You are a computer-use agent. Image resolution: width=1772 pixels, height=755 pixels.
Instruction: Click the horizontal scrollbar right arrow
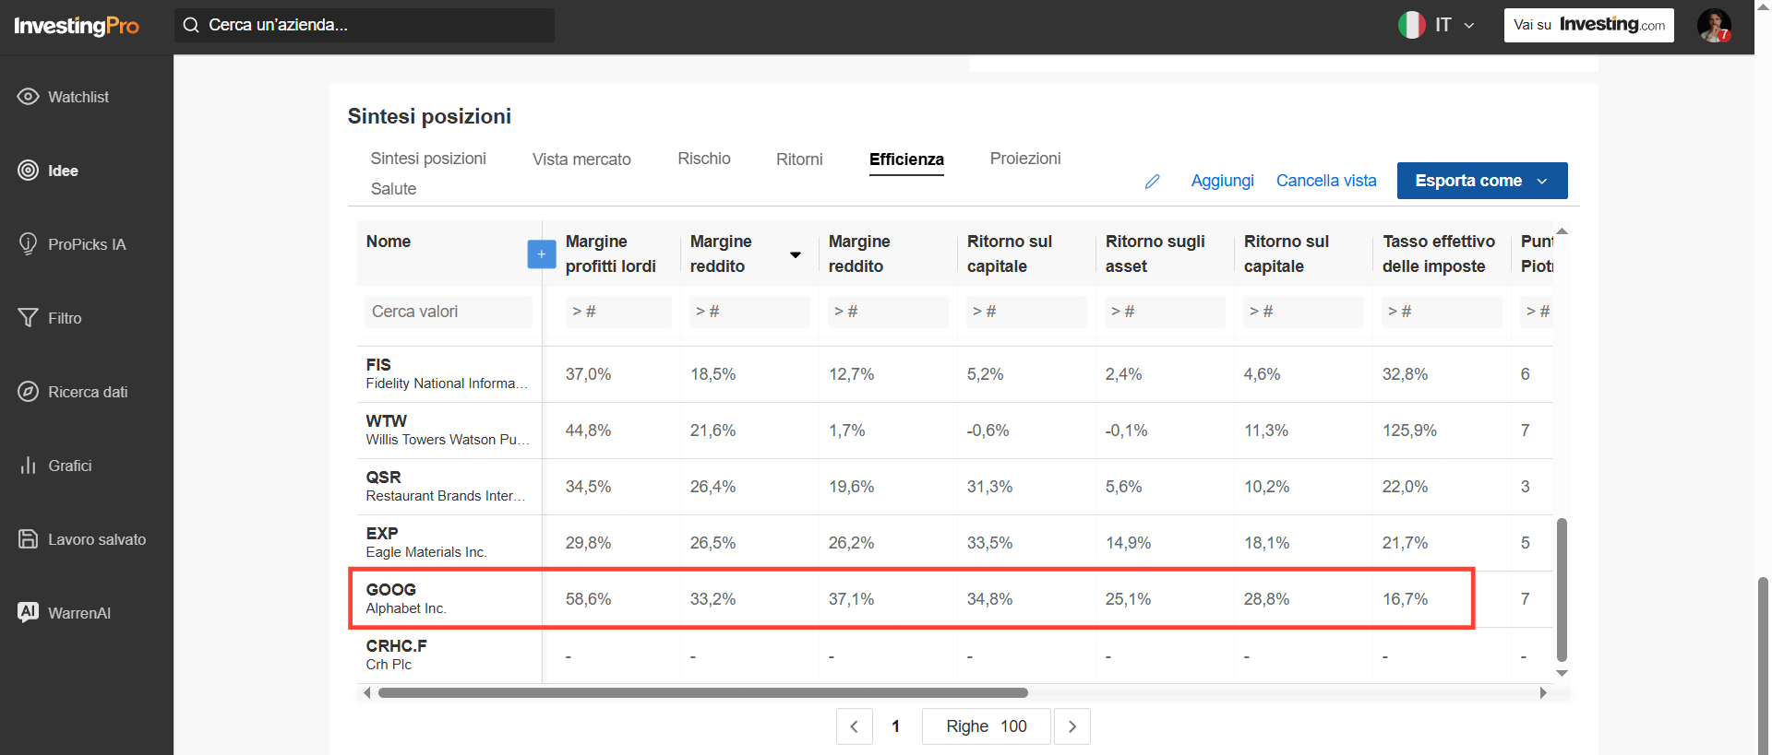tap(1543, 692)
